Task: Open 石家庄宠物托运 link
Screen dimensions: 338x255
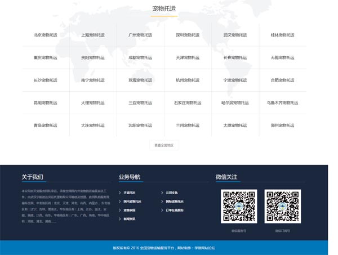Action: pos(188,103)
